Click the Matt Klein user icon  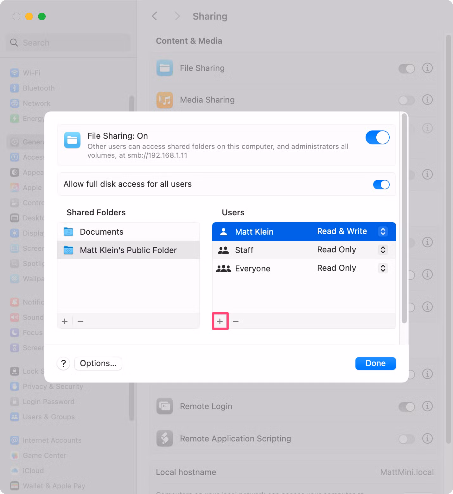pos(224,232)
